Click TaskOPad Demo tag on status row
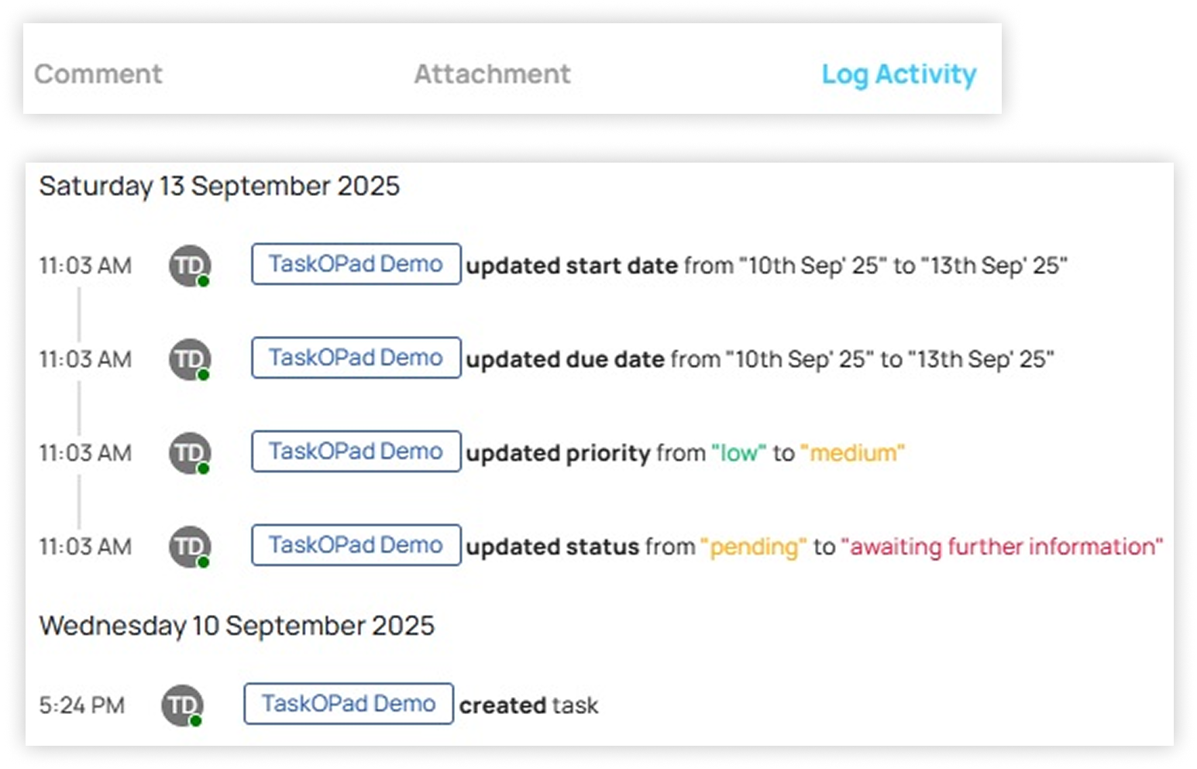This screenshot has width=1197, height=769. (356, 545)
